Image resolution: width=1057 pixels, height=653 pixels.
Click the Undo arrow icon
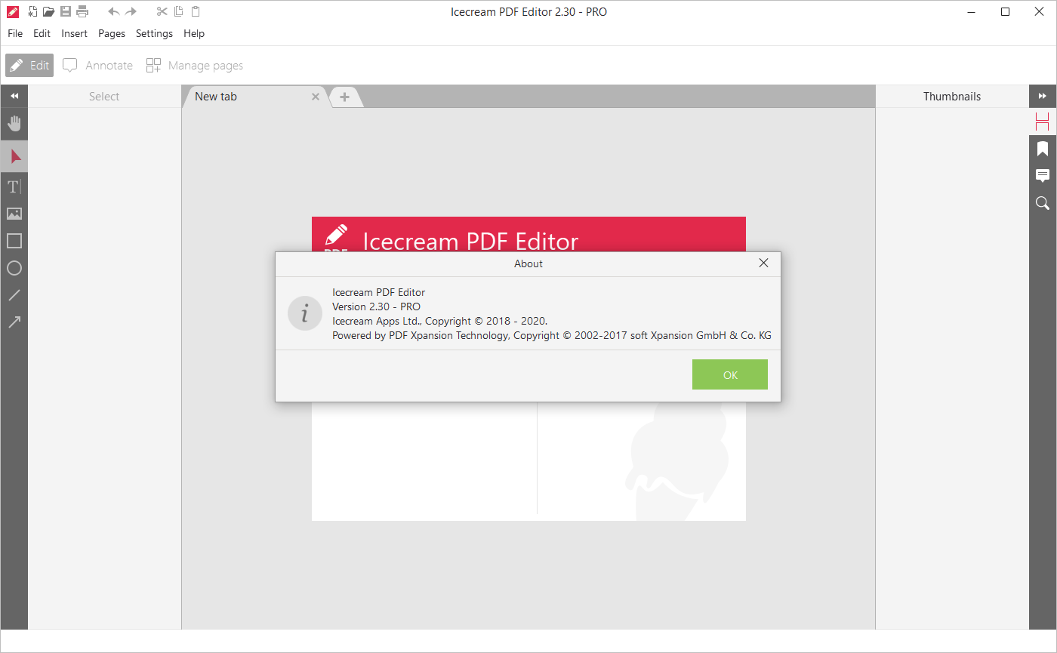114,11
